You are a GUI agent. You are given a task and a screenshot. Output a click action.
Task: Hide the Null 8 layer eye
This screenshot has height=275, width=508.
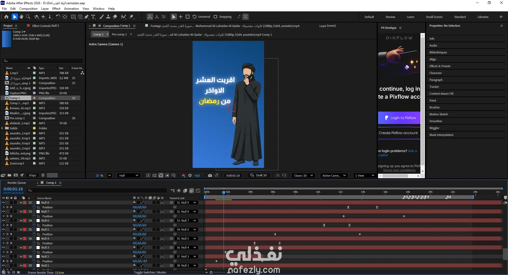(3, 203)
